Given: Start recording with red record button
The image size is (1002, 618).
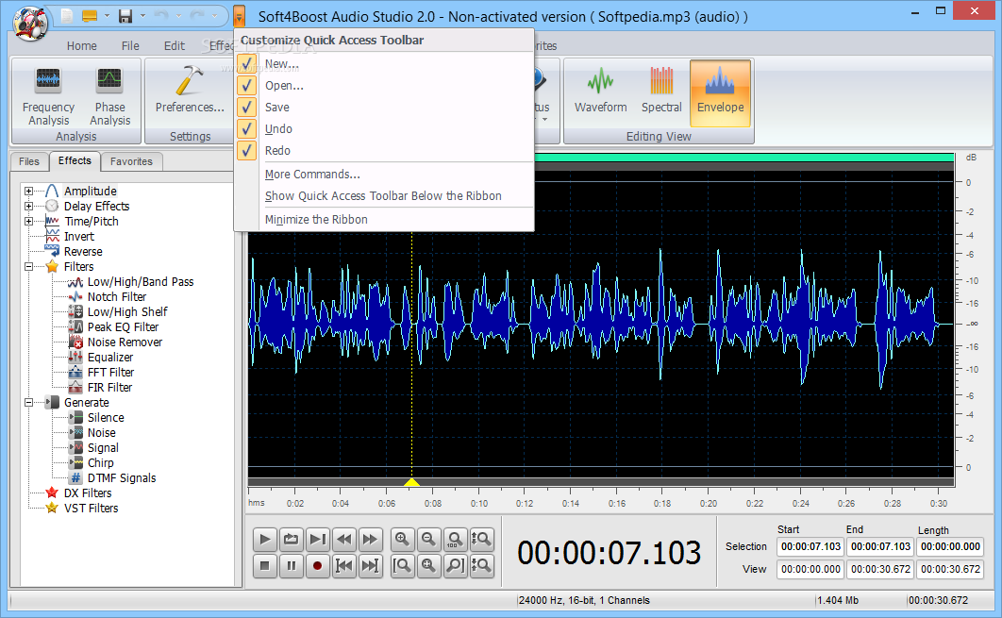Looking at the screenshot, I should click(317, 565).
